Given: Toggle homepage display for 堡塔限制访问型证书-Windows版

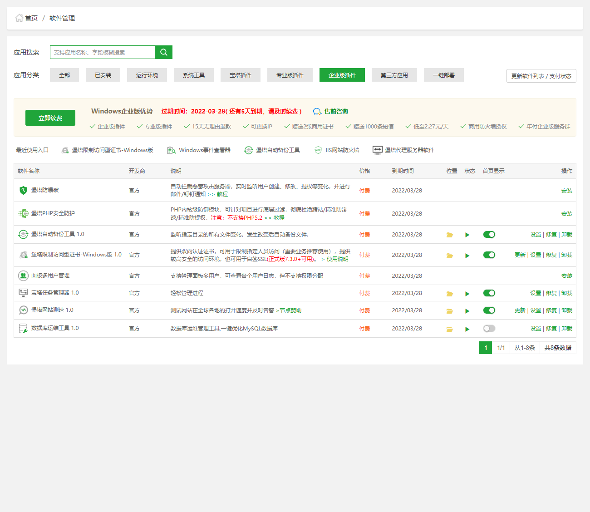Looking at the screenshot, I should click(x=489, y=255).
